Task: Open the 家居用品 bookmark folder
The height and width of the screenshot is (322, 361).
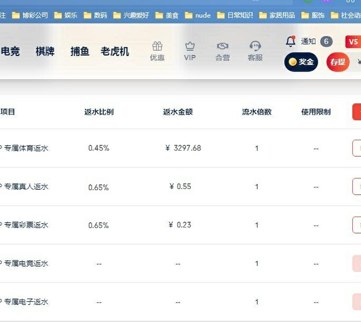Action: pyautogui.click(x=276, y=15)
